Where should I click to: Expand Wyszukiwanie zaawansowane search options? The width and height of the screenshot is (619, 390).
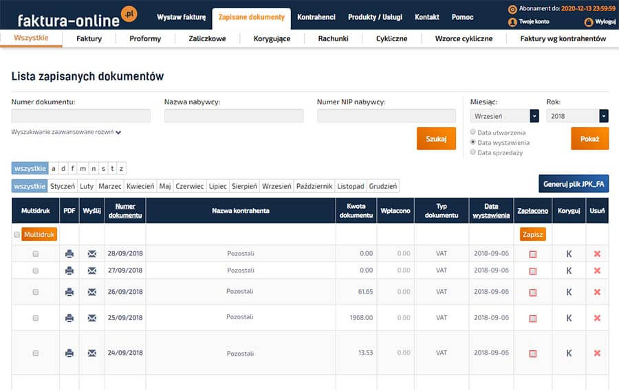tap(66, 132)
